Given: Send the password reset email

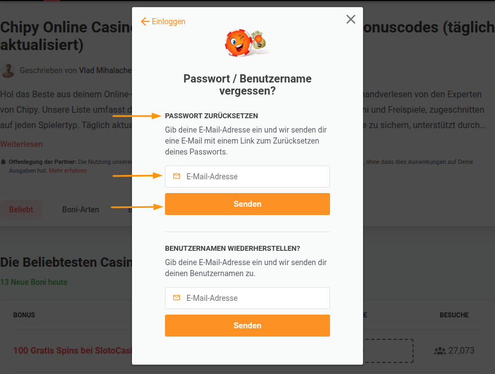Looking at the screenshot, I should point(247,204).
